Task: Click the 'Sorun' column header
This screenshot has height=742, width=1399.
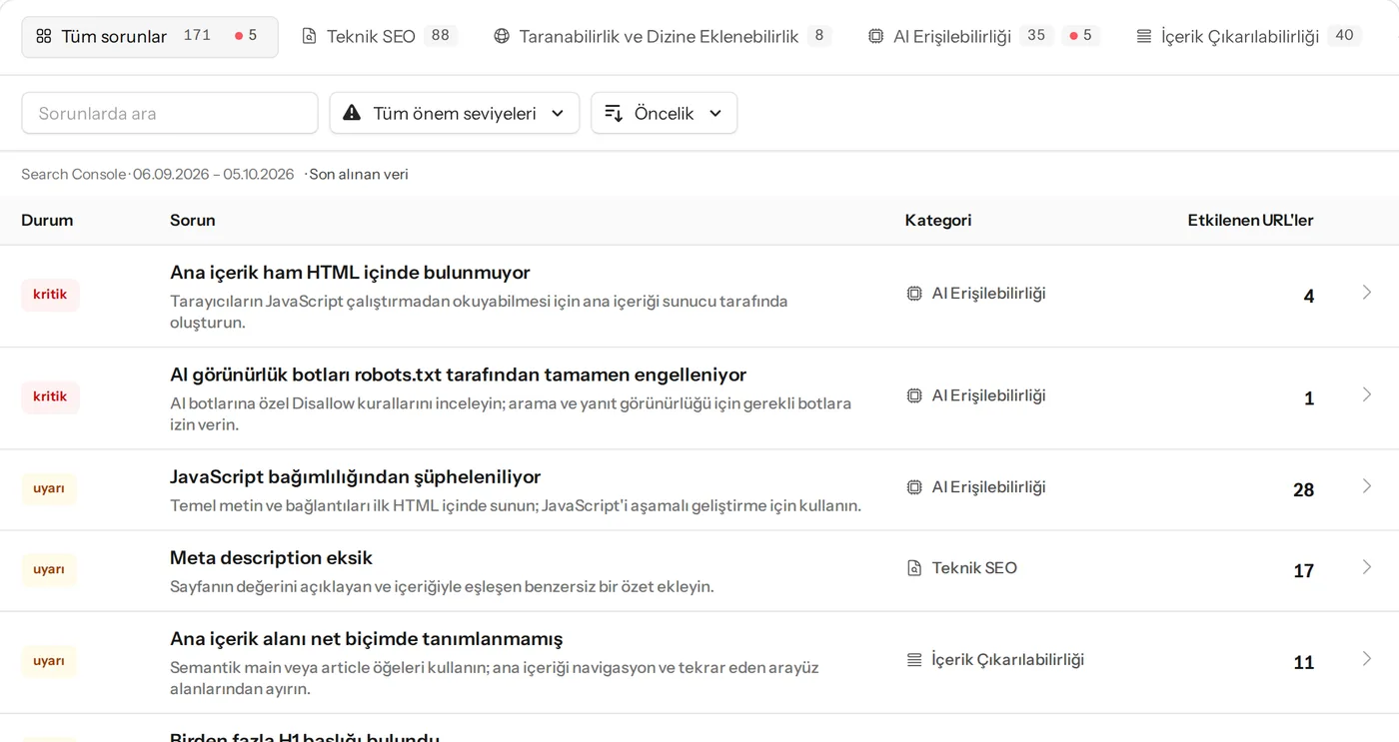Action: 193,220
